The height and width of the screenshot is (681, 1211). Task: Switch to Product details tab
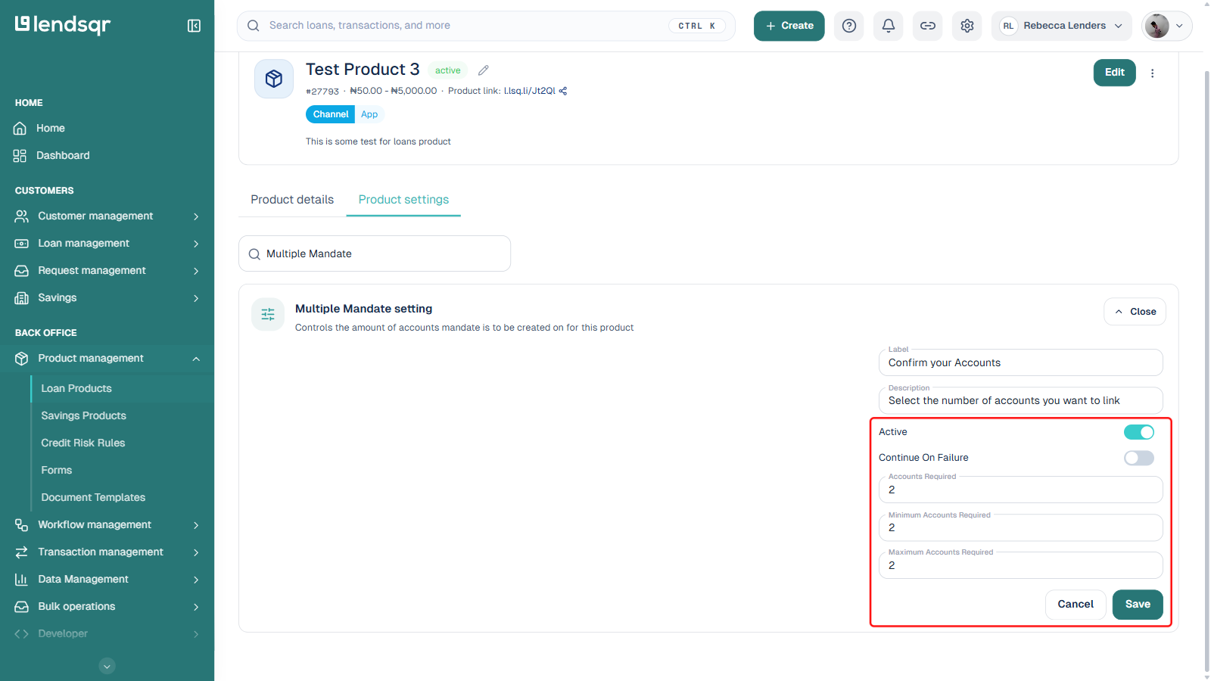[292, 200]
